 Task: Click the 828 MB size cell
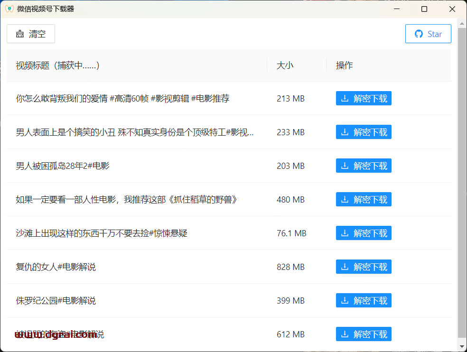click(x=290, y=267)
